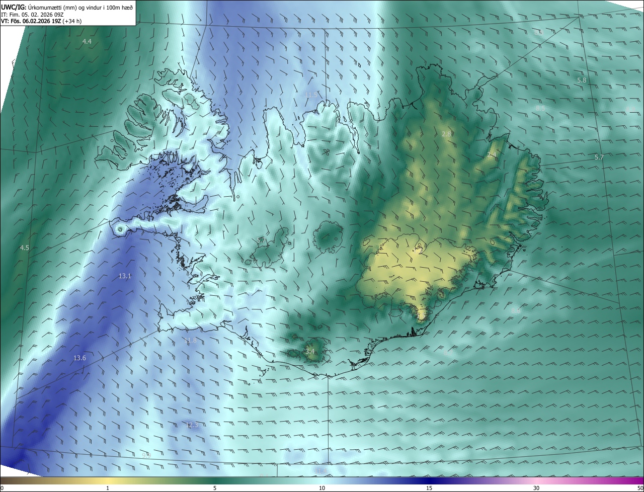
Task: Click the 8.5 value northeast of Iceland
Action: [x=540, y=108]
